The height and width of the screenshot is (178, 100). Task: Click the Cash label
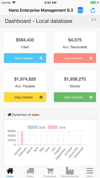click(25, 47)
